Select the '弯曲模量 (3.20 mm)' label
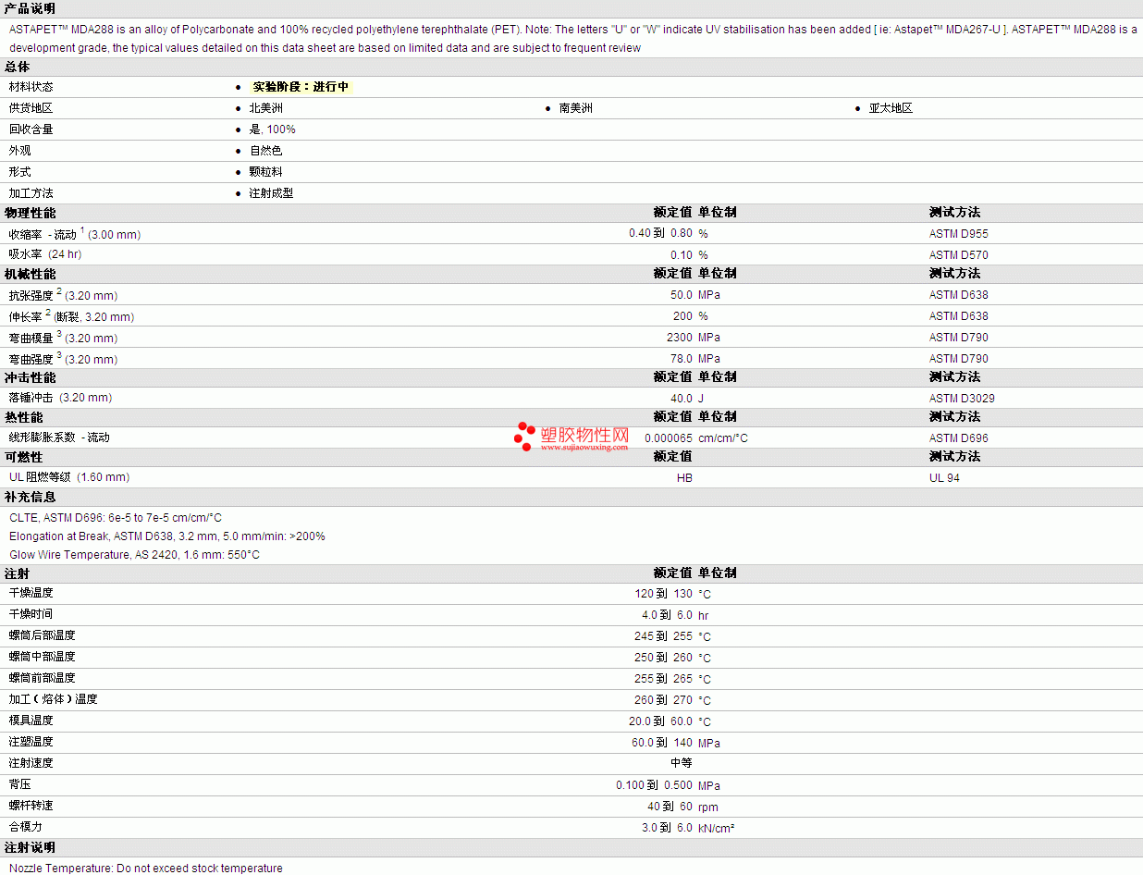The image size is (1143, 875). click(63, 338)
